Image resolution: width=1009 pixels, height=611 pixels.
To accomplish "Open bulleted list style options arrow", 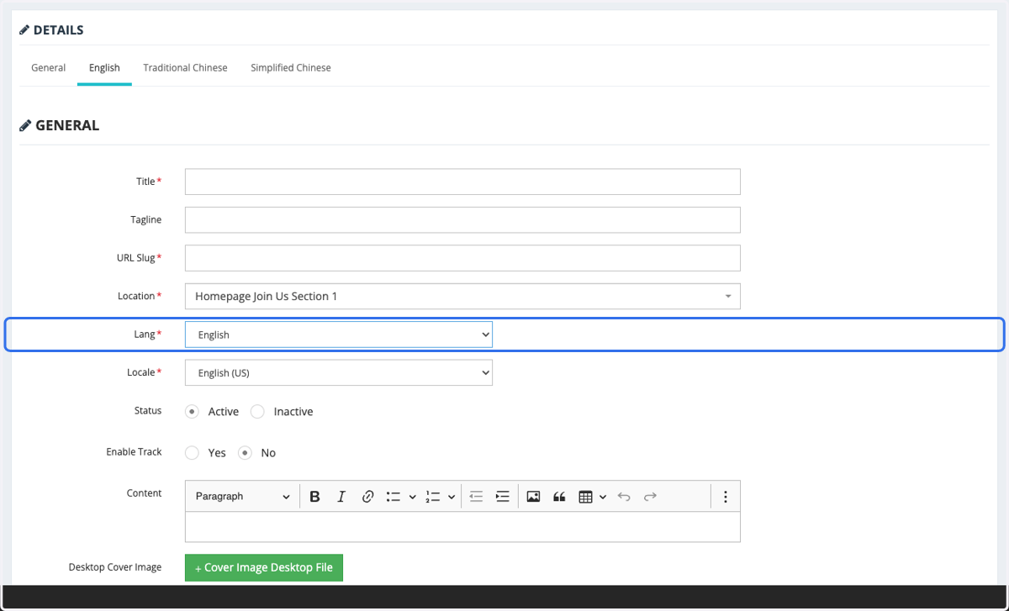I will pos(412,497).
